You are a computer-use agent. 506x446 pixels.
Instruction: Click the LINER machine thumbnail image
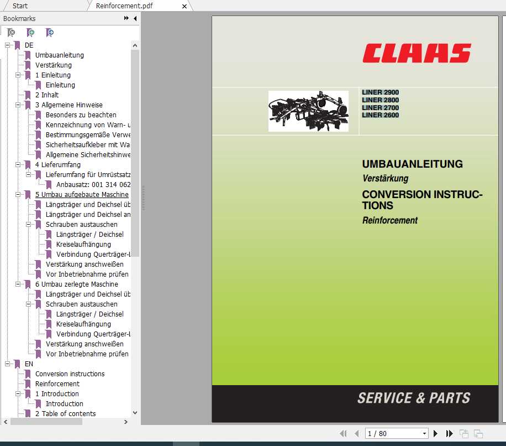[308, 111]
